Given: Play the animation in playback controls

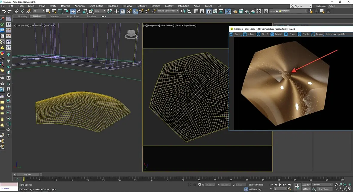Looking at the screenshot, I should 280,185.
